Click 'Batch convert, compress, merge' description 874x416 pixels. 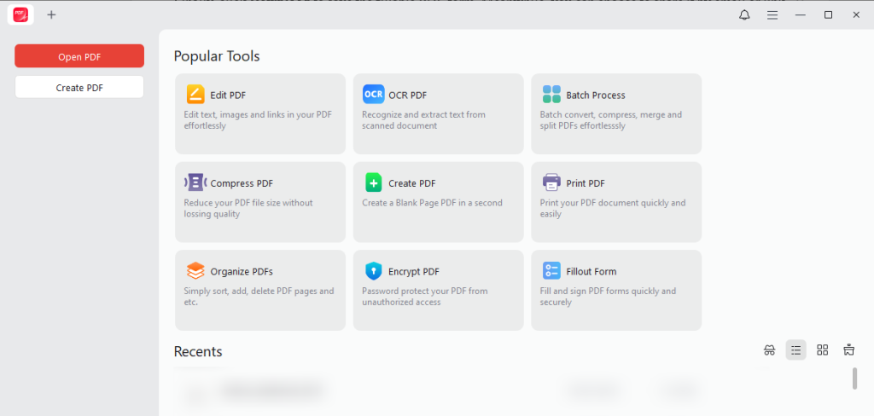(x=610, y=120)
